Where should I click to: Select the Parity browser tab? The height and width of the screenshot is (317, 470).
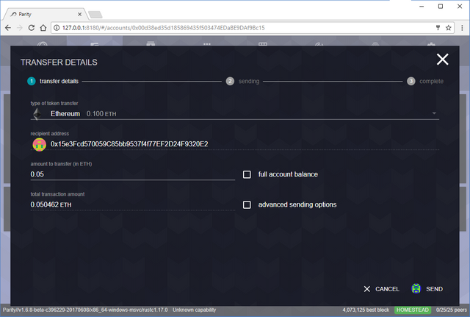pyautogui.click(x=45, y=14)
